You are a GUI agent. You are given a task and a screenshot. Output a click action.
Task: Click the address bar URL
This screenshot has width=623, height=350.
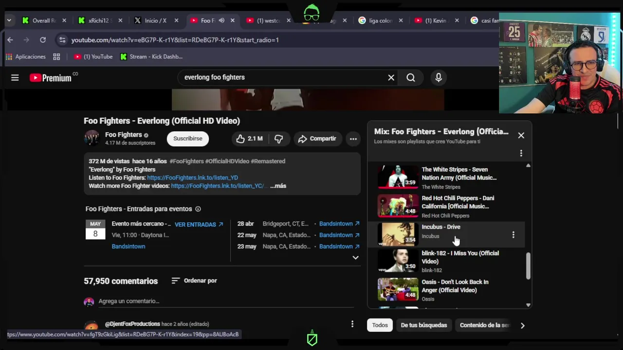[x=175, y=40]
